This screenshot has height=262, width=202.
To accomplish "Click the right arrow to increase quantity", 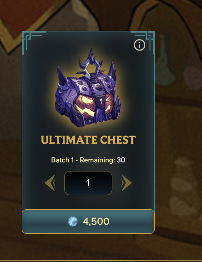I will (128, 183).
